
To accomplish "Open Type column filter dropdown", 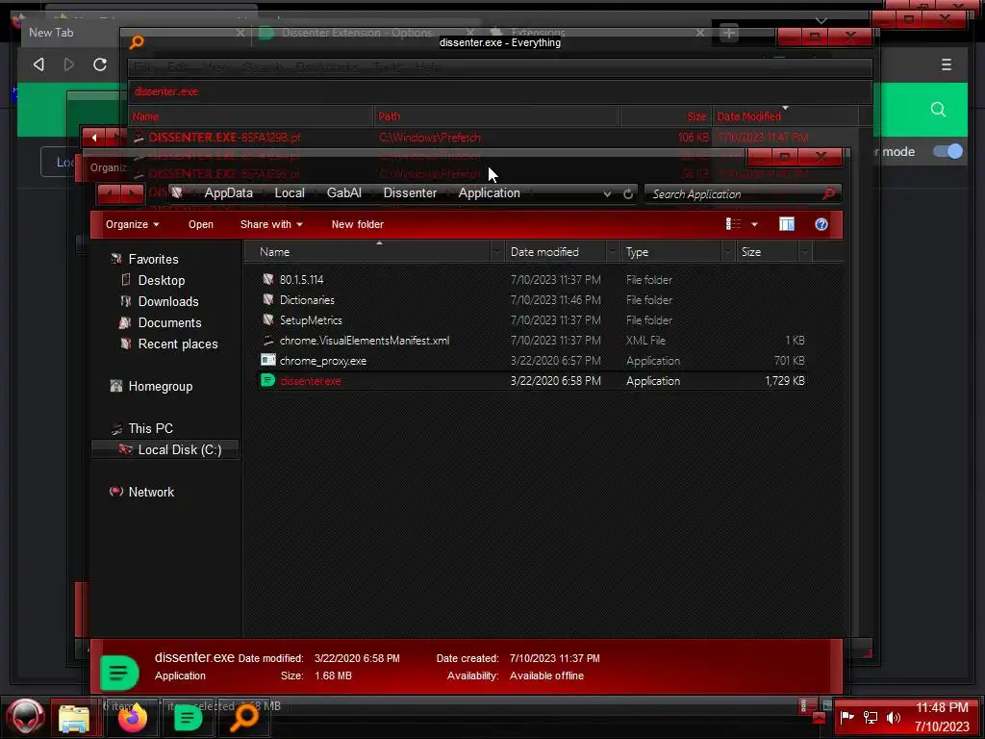I will click(727, 252).
